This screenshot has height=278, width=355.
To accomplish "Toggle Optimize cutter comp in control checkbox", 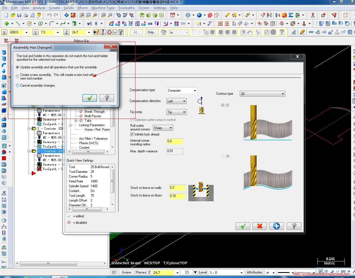I will (132, 120).
